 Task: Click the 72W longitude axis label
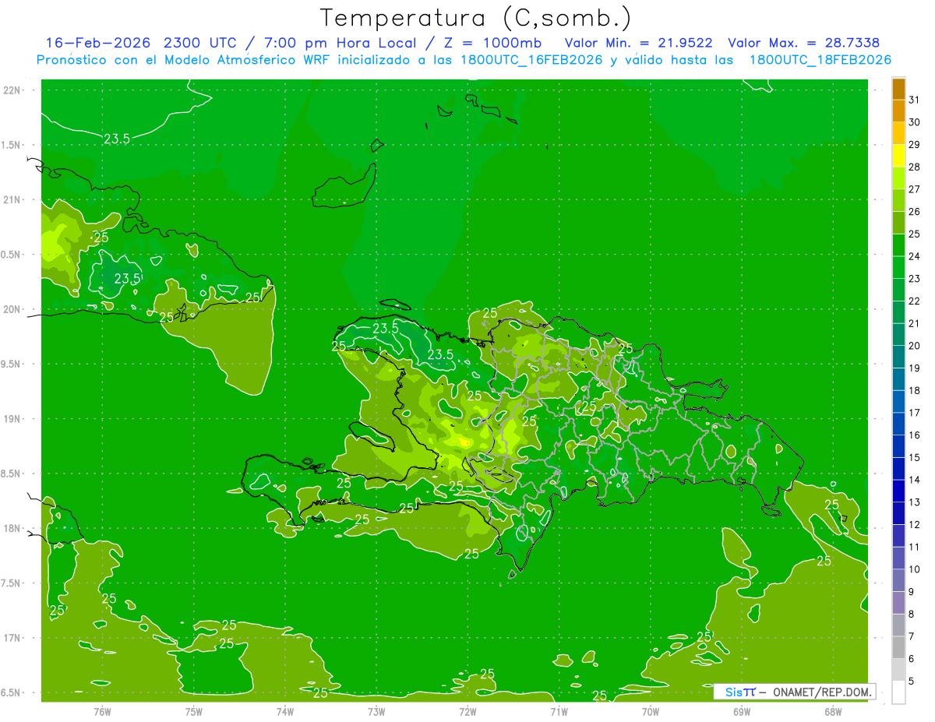467,712
